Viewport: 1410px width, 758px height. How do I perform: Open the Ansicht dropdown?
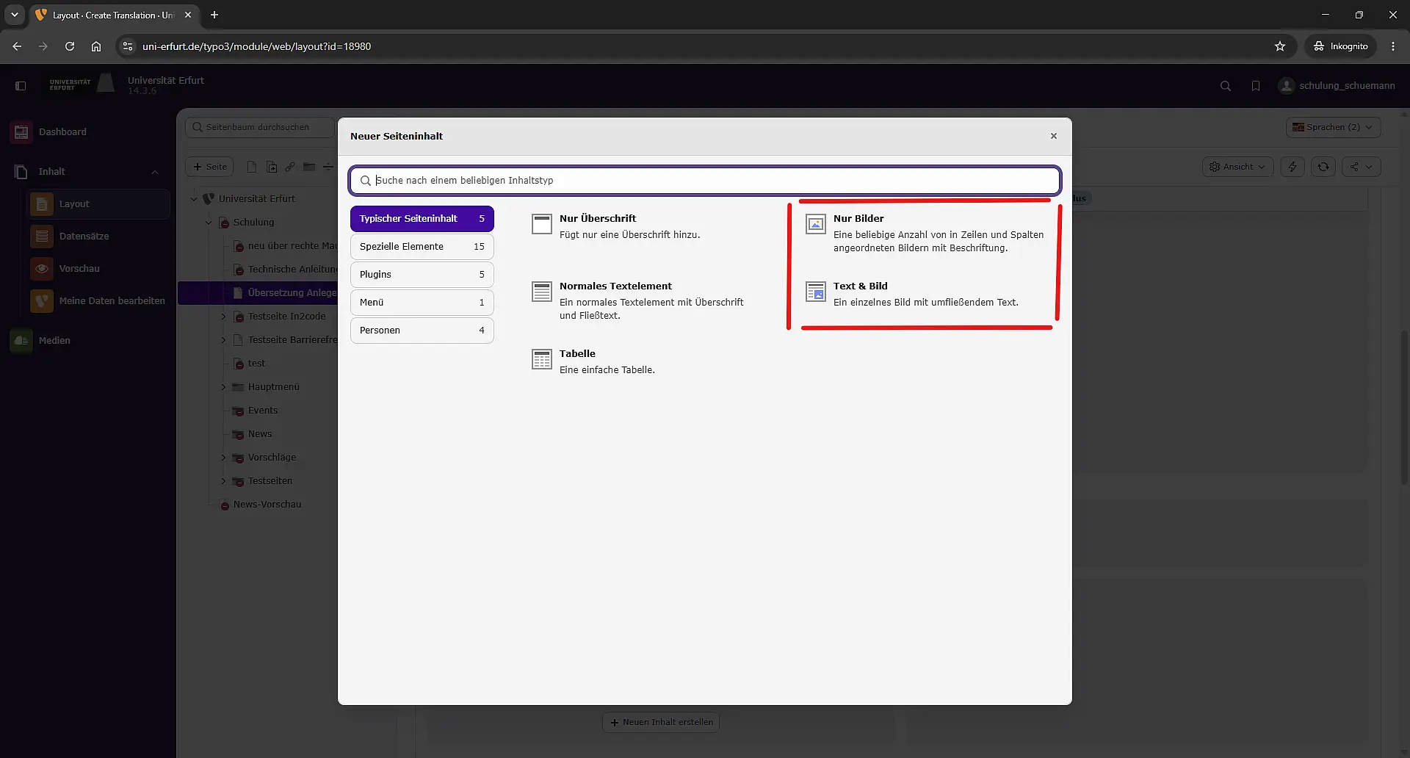1237,167
